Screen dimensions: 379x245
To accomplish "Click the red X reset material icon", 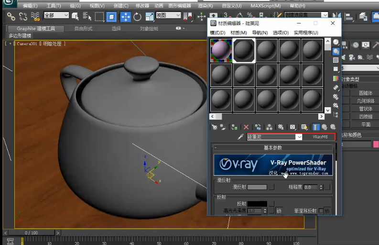I will point(246,127).
